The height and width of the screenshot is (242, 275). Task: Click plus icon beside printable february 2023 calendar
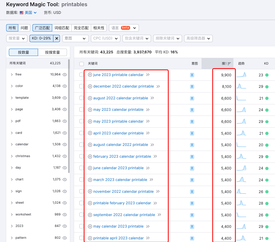(90, 203)
